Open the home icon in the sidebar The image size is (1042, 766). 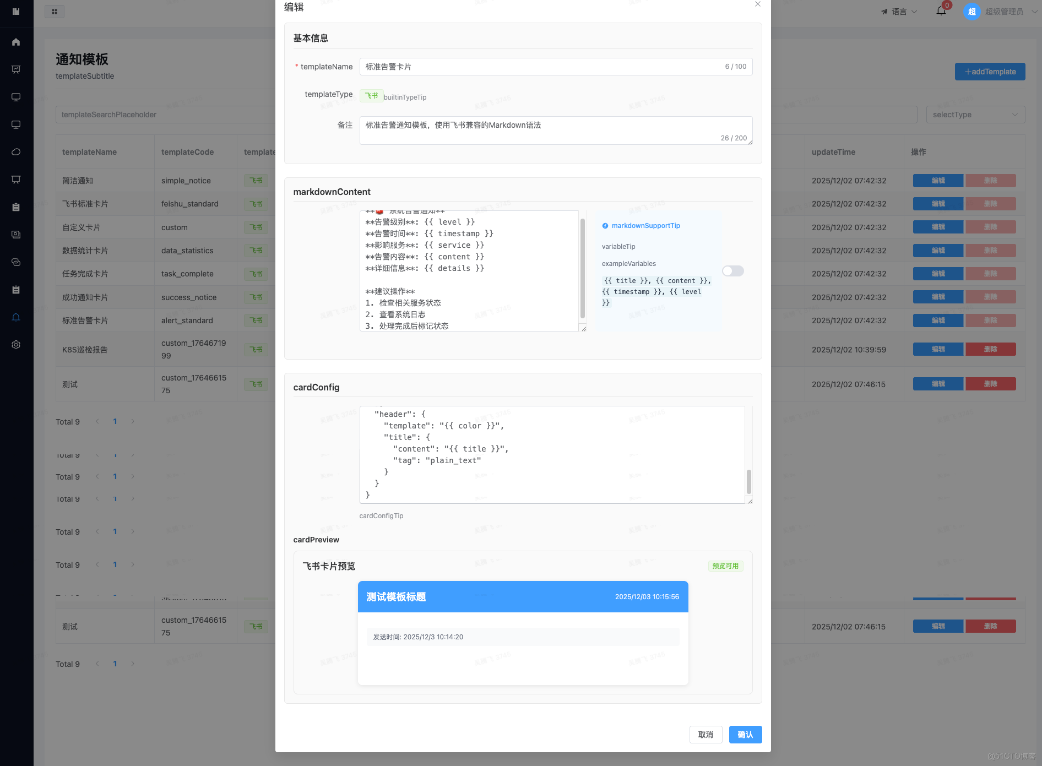[16, 42]
